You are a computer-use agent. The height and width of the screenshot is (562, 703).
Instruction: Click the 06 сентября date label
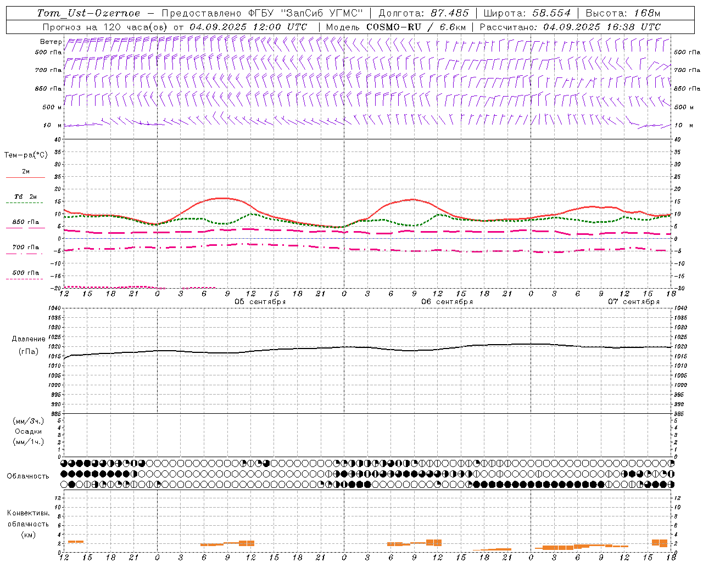pos(447,302)
